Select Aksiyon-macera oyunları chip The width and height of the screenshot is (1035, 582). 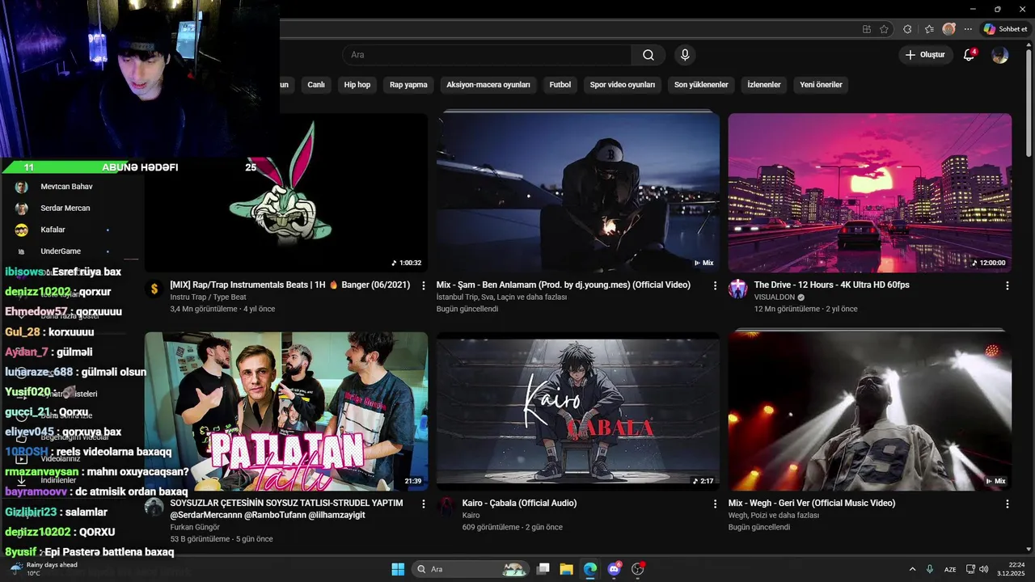pos(488,85)
